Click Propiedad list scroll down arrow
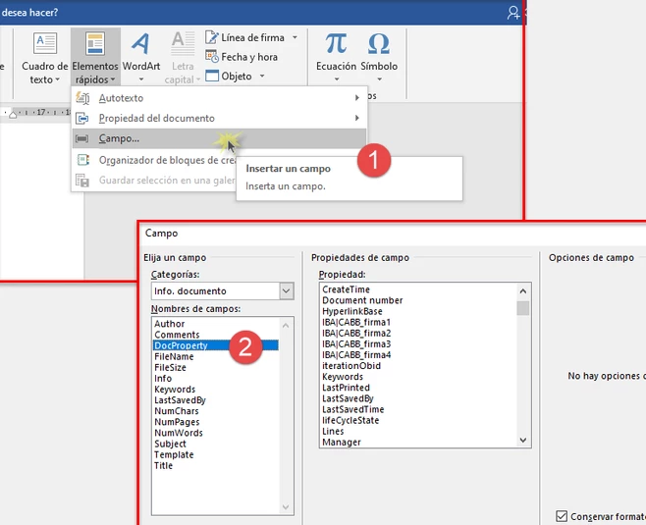Image resolution: width=646 pixels, height=525 pixels. point(523,441)
